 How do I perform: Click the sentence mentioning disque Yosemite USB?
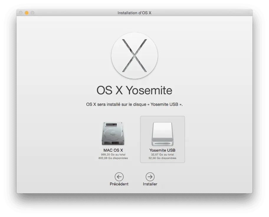pyautogui.click(x=134, y=104)
